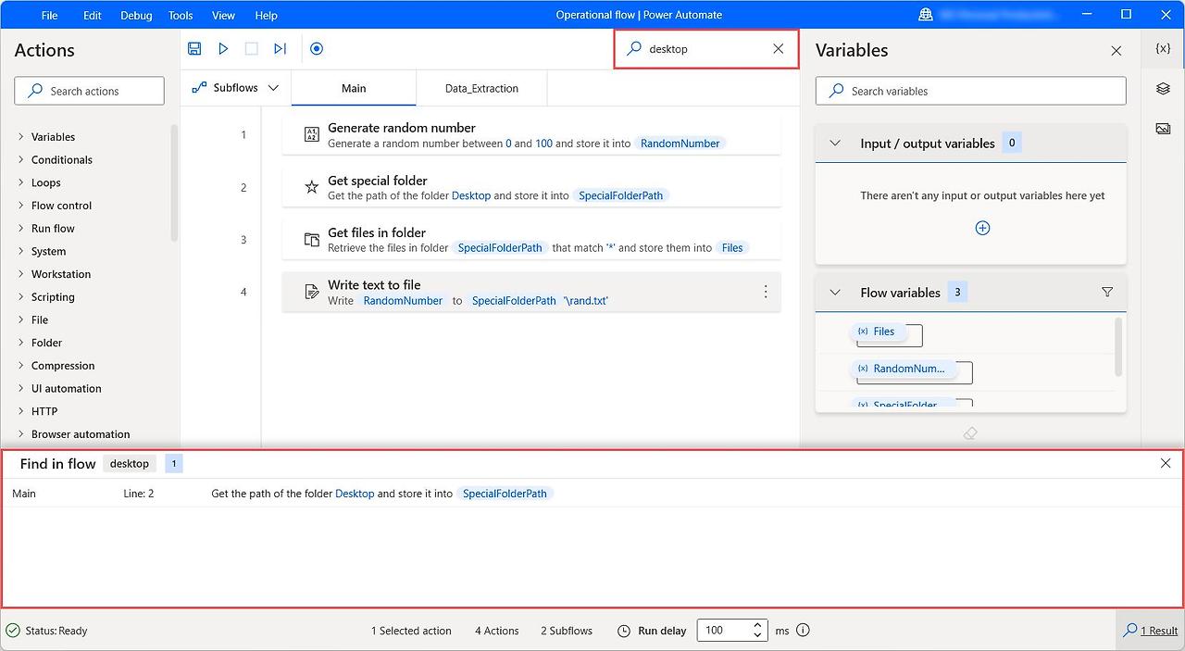This screenshot has width=1185, height=651.
Task: Open the Tools menu
Action: [x=181, y=15]
